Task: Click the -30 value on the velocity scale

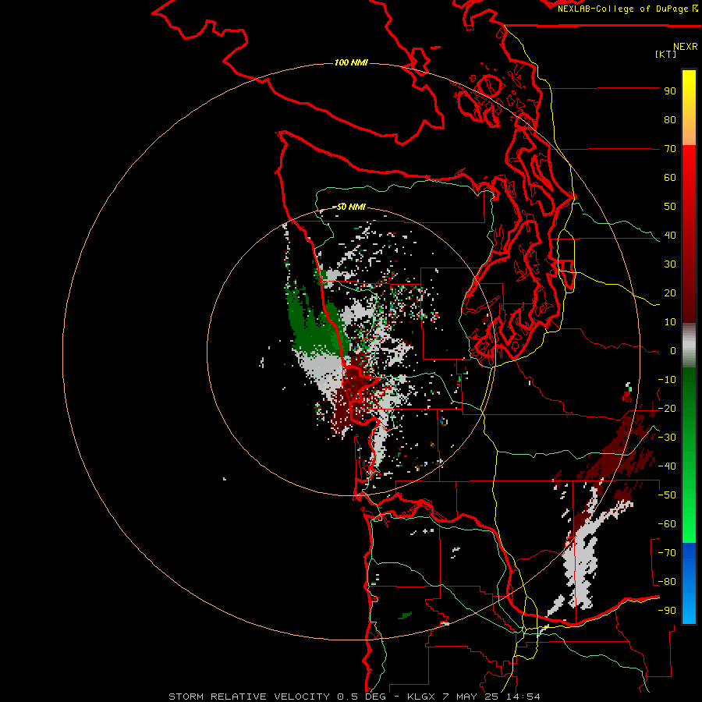Action: pyautogui.click(x=667, y=438)
